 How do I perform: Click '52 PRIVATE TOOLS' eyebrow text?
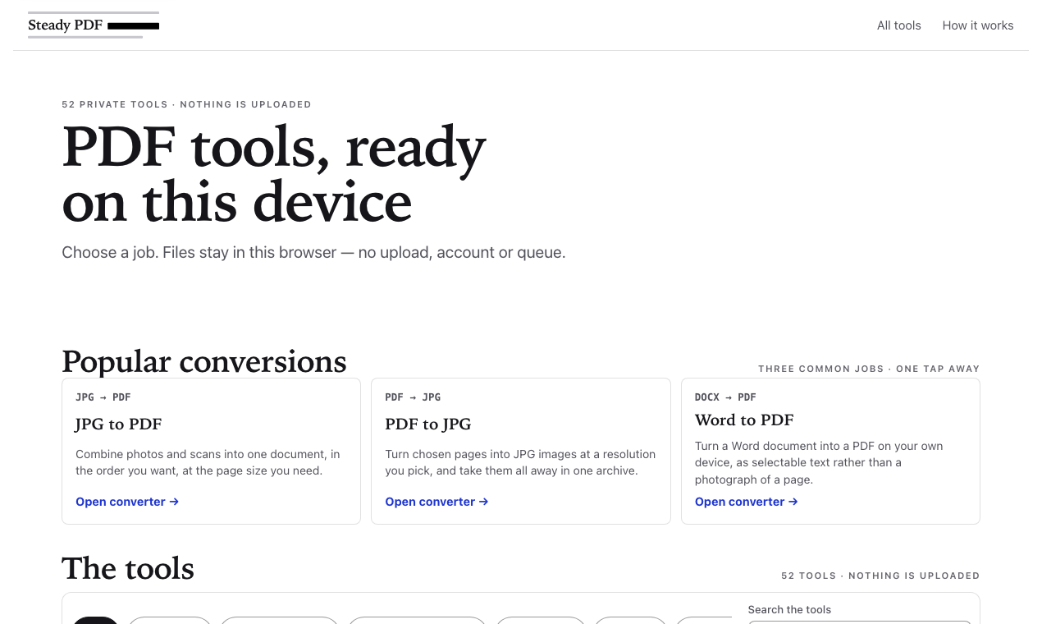click(x=186, y=104)
